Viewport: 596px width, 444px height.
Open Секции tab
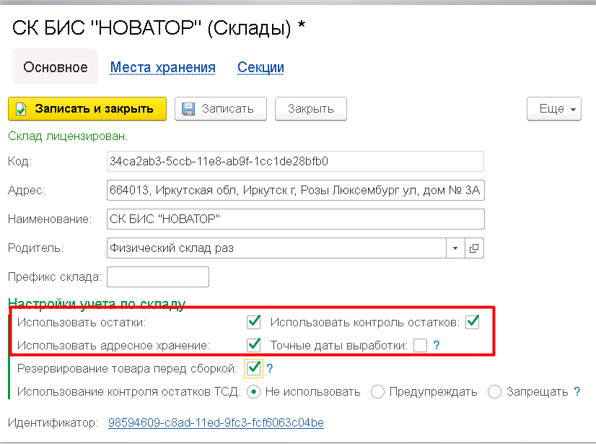click(x=260, y=67)
